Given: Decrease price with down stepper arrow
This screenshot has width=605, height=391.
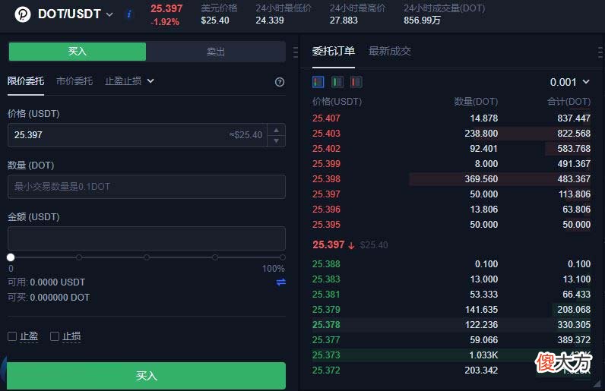Looking at the screenshot, I should pyautogui.click(x=276, y=140).
